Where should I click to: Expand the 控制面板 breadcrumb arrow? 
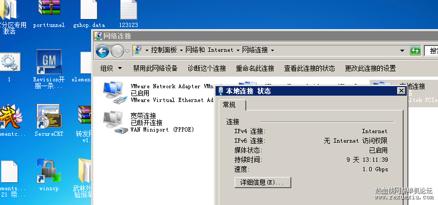[181, 50]
